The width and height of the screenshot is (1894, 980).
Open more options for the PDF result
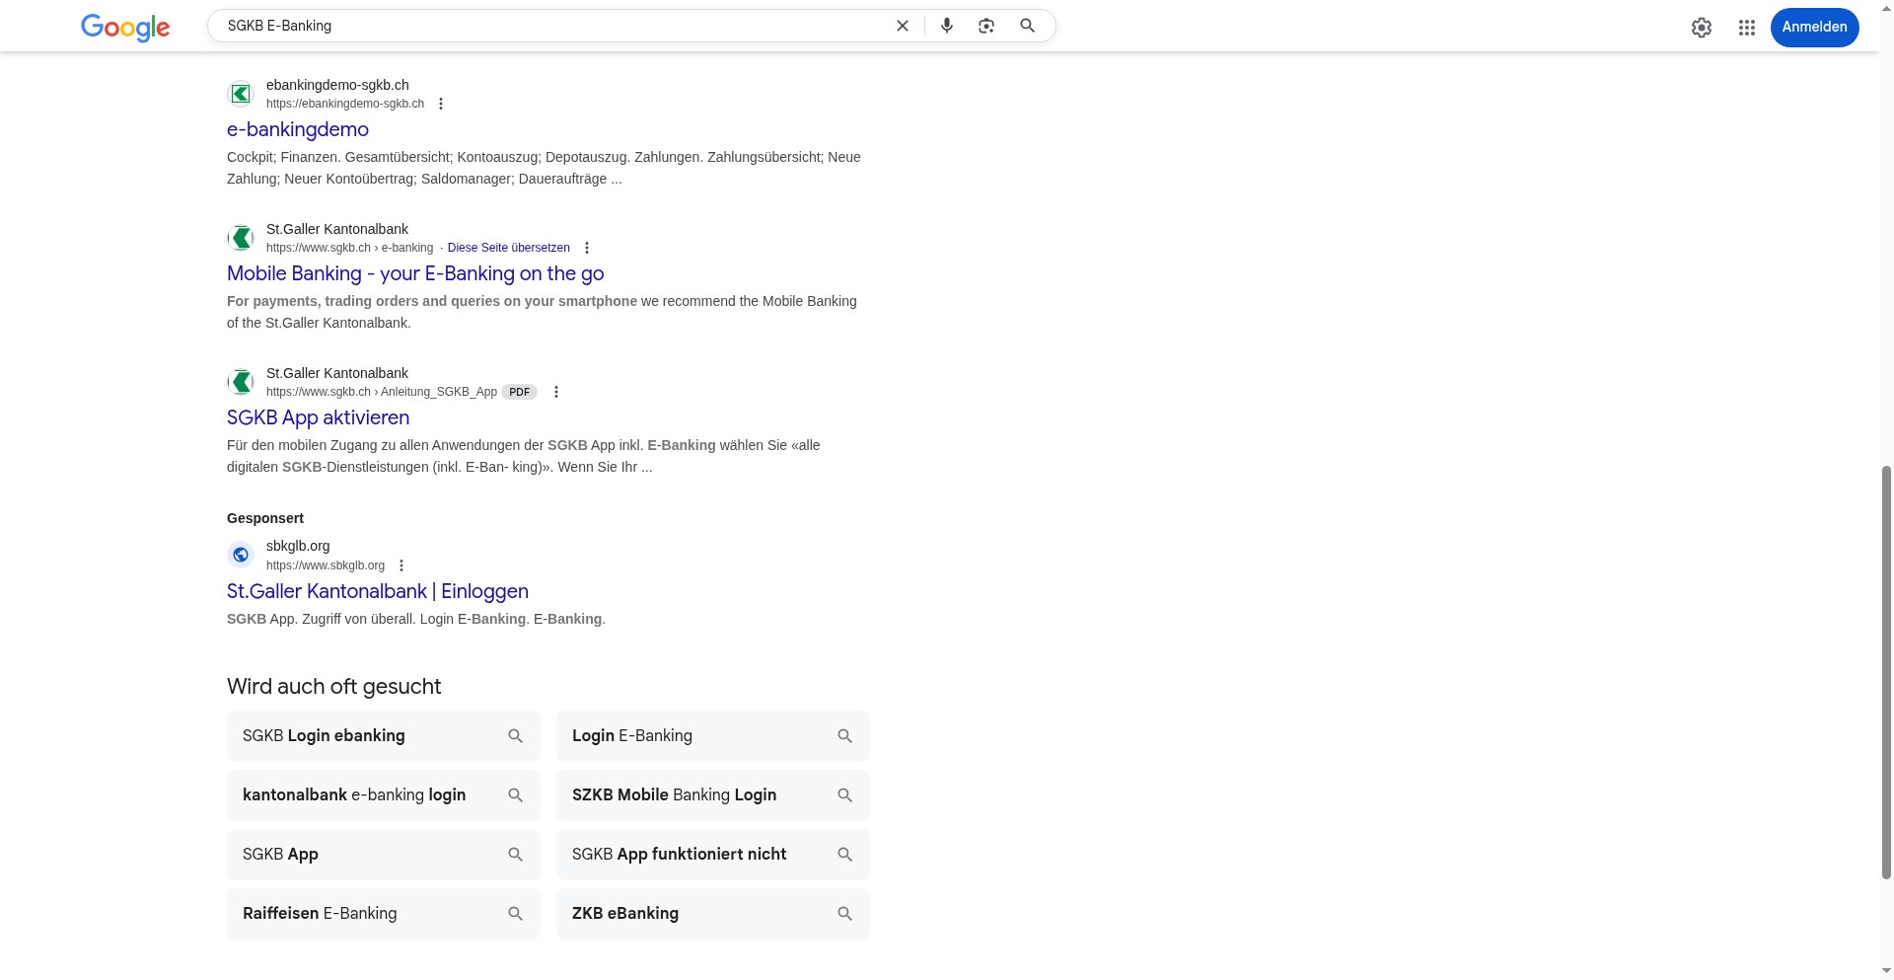tap(556, 392)
